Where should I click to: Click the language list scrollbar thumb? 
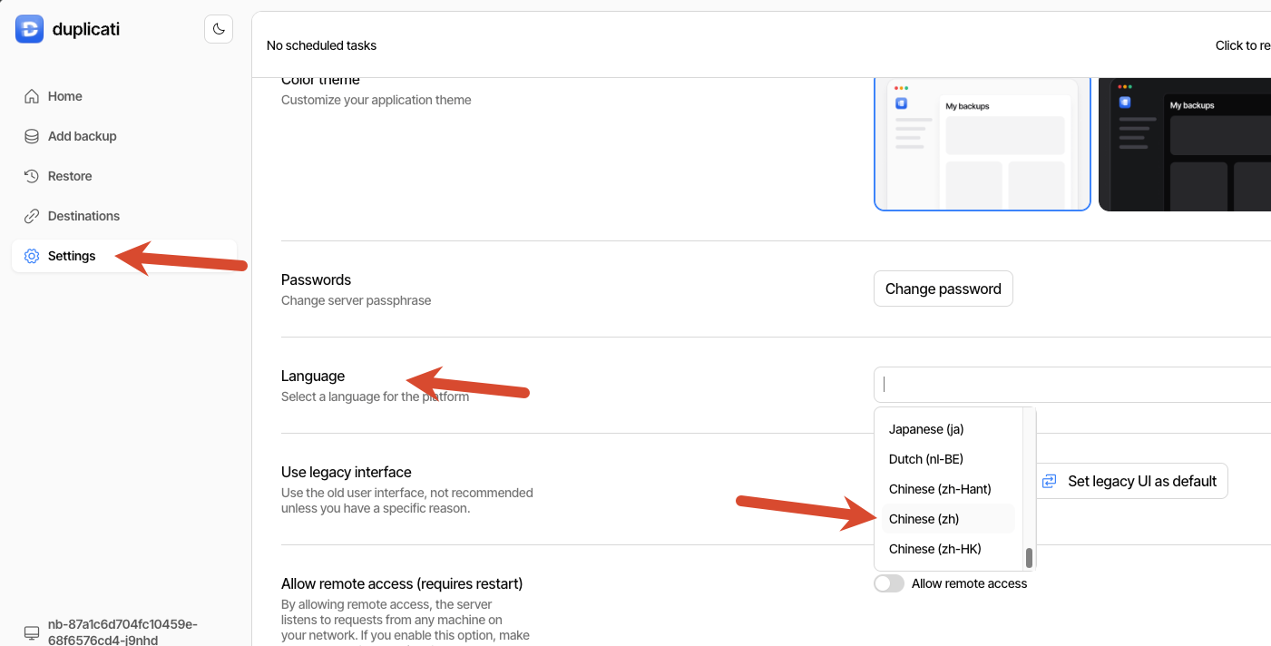click(x=1029, y=558)
